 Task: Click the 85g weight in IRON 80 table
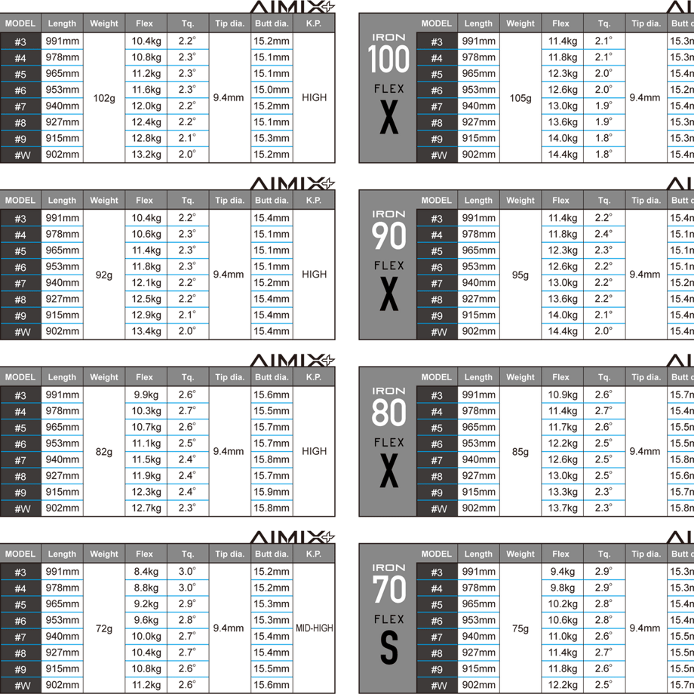coord(520,451)
